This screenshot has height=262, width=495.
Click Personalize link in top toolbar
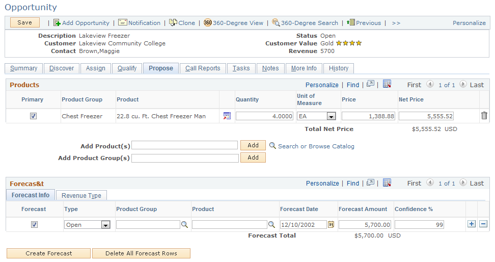click(469, 23)
